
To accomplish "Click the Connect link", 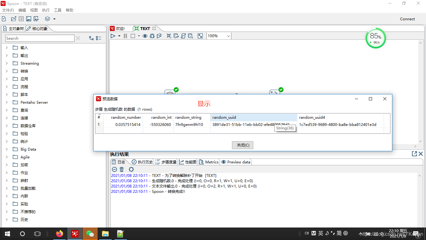I will tap(407, 19).
